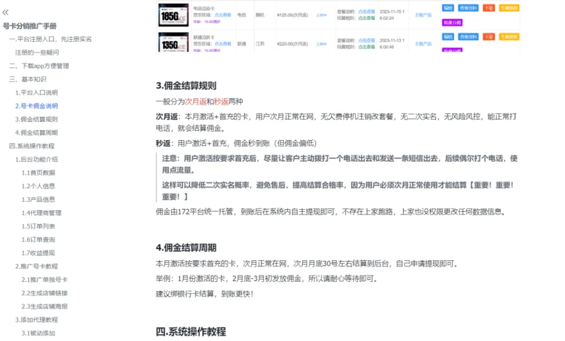Click 主推产品 link in the 135G row
This screenshot has width=565, height=341.
[x=423, y=44]
